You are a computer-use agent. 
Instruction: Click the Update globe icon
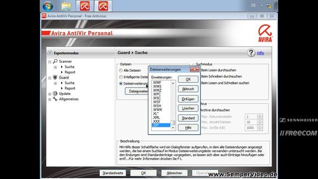(55, 93)
